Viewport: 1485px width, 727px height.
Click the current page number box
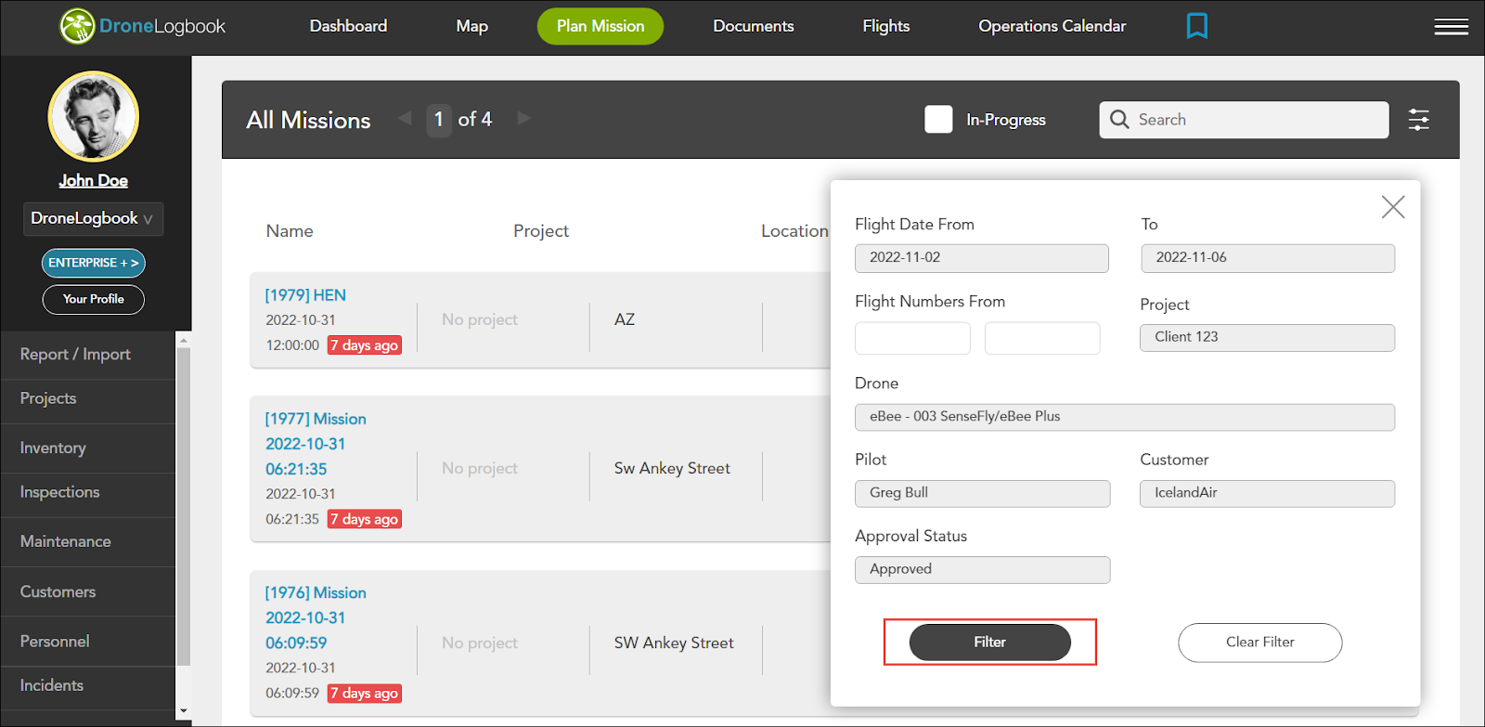pyautogui.click(x=439, y=120)
